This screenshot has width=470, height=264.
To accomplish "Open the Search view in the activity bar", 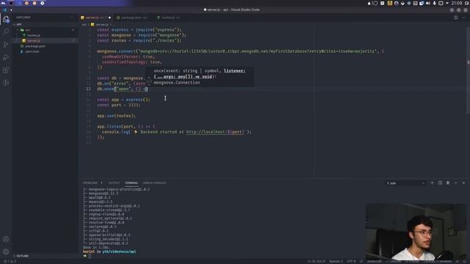I will pos(6,32).
